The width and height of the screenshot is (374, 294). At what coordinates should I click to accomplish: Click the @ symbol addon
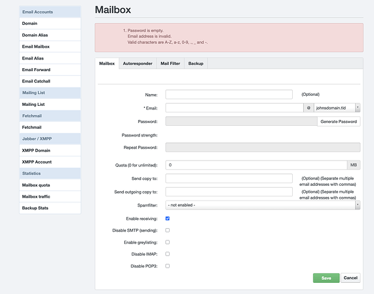(x=309, y=108)
